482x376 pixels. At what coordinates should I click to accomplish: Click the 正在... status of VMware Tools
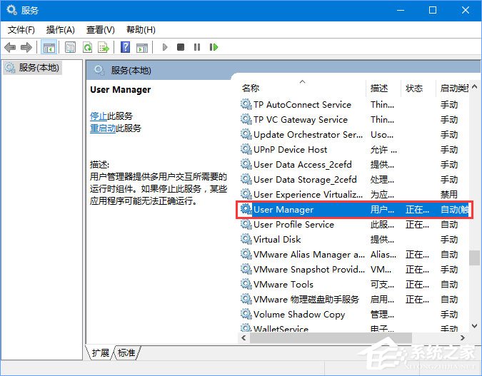[417, 284]
